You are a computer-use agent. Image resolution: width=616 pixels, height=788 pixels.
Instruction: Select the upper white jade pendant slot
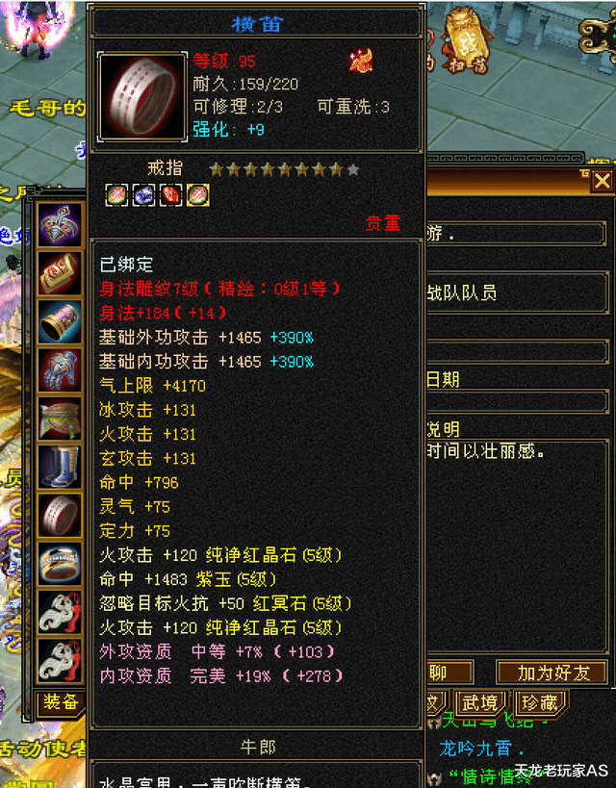60,613
